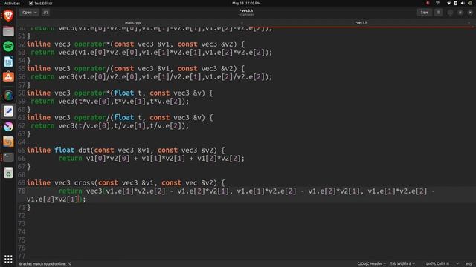Click the closing brace on line 71
Viewport: 476px width, 267px height.
pos(28,208)
